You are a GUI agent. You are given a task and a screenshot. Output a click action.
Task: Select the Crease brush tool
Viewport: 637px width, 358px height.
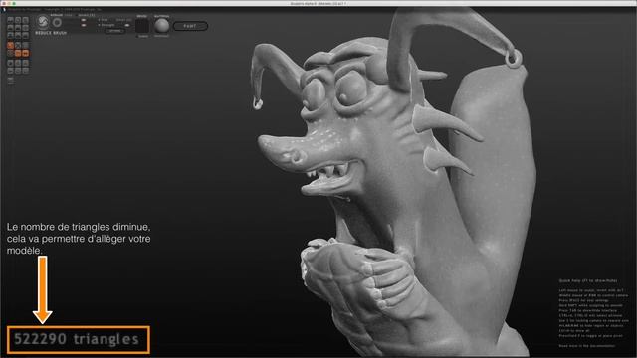click(x=11, y=20)
